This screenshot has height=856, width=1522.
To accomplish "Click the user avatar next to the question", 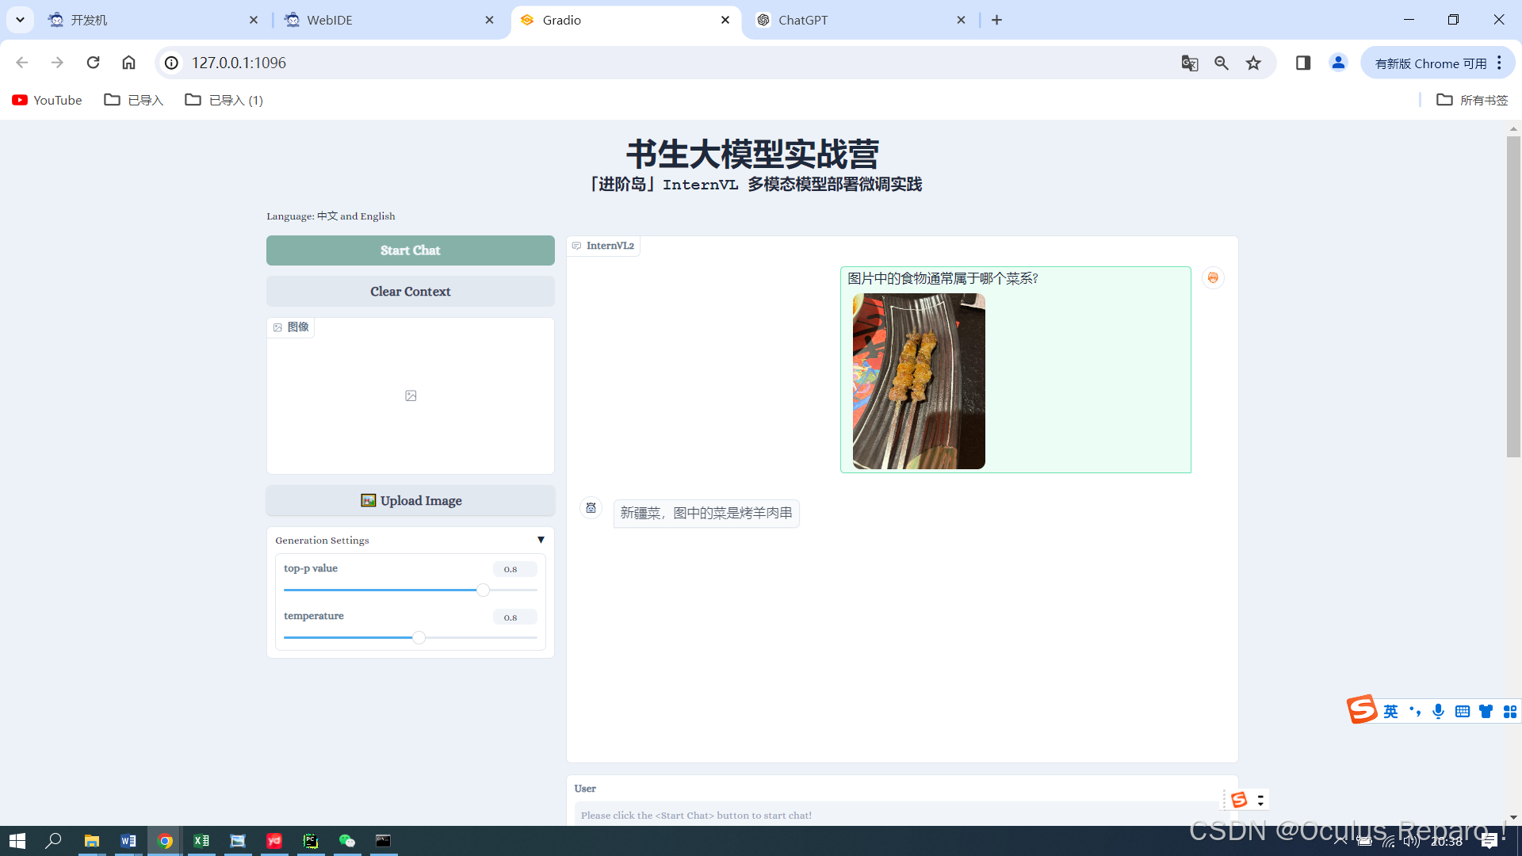I will (1213, 277).
